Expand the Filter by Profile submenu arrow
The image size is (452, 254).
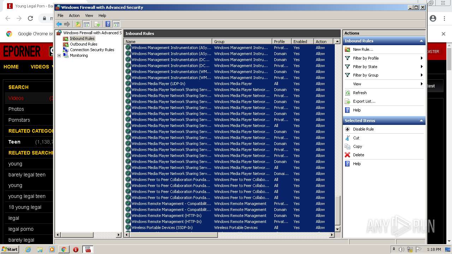coord(421,58)
